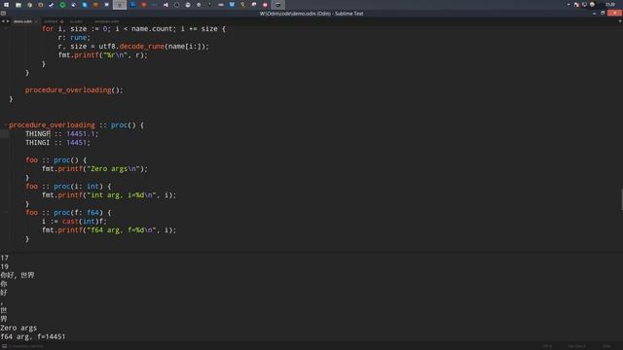Click 'Zero args' line in output panel
The image size is (623, 350).
(18, 328)
